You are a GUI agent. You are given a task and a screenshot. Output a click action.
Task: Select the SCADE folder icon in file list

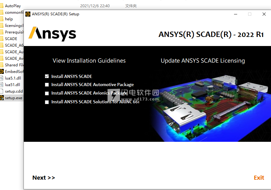[x=2, y=39]
